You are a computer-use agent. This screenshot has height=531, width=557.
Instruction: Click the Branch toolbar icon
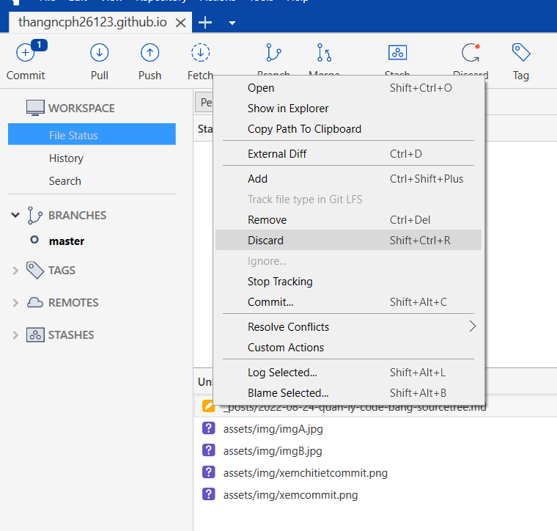273,53
